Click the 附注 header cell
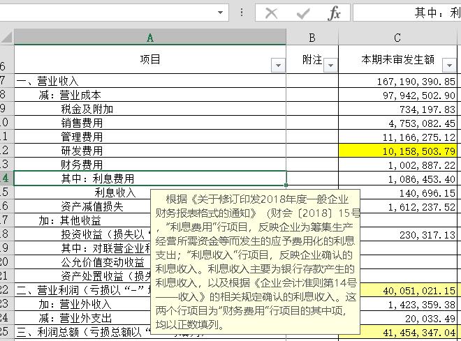The image size is (461, 341). point(312,59)
